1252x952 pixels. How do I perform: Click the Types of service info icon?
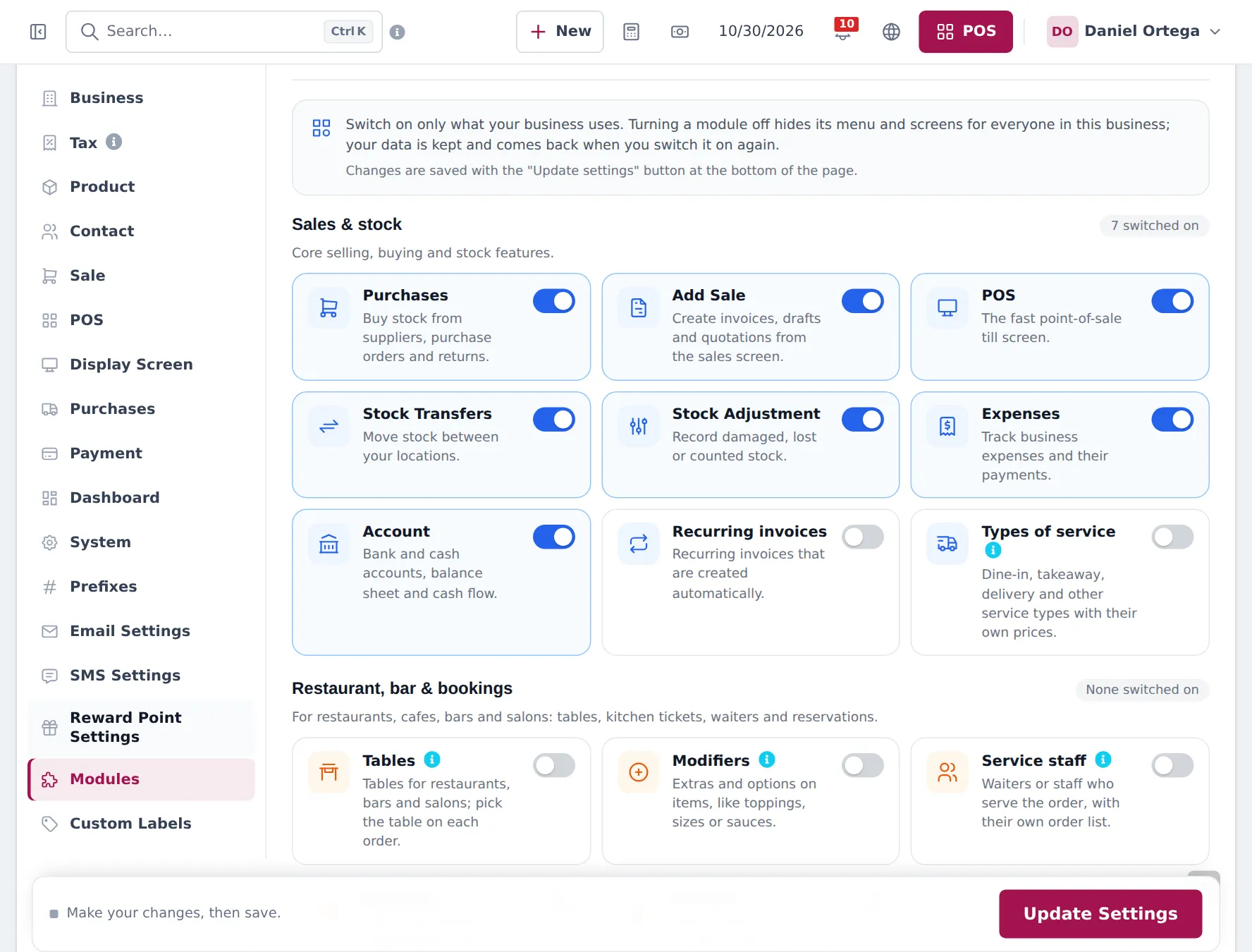[x=993, y=550]
